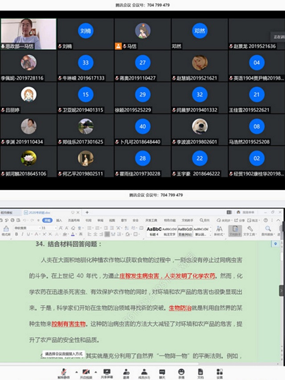Open the Emoji reactions button

click(181, 373)
